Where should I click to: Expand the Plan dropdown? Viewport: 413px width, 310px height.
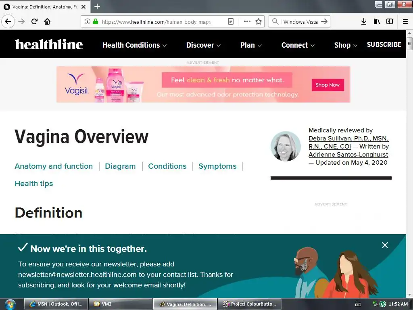[251, 45]
